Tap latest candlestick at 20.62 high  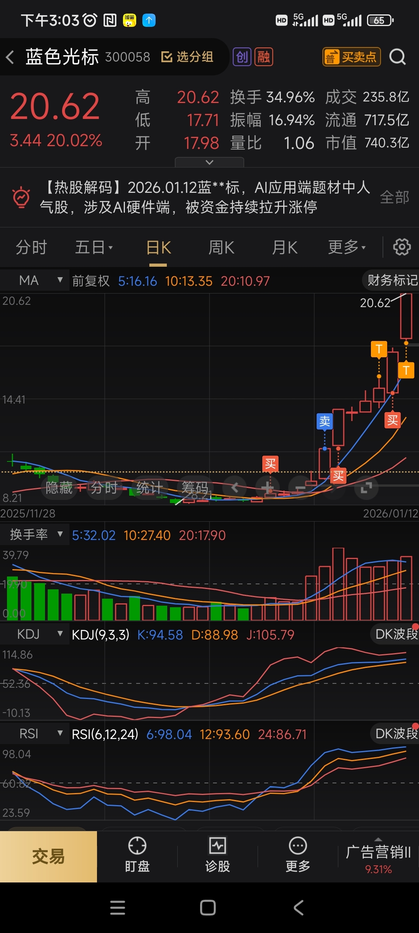406,316
